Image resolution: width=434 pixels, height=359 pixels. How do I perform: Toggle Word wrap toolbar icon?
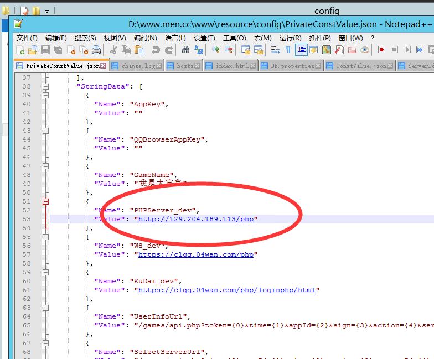click(x=276, y=50)
